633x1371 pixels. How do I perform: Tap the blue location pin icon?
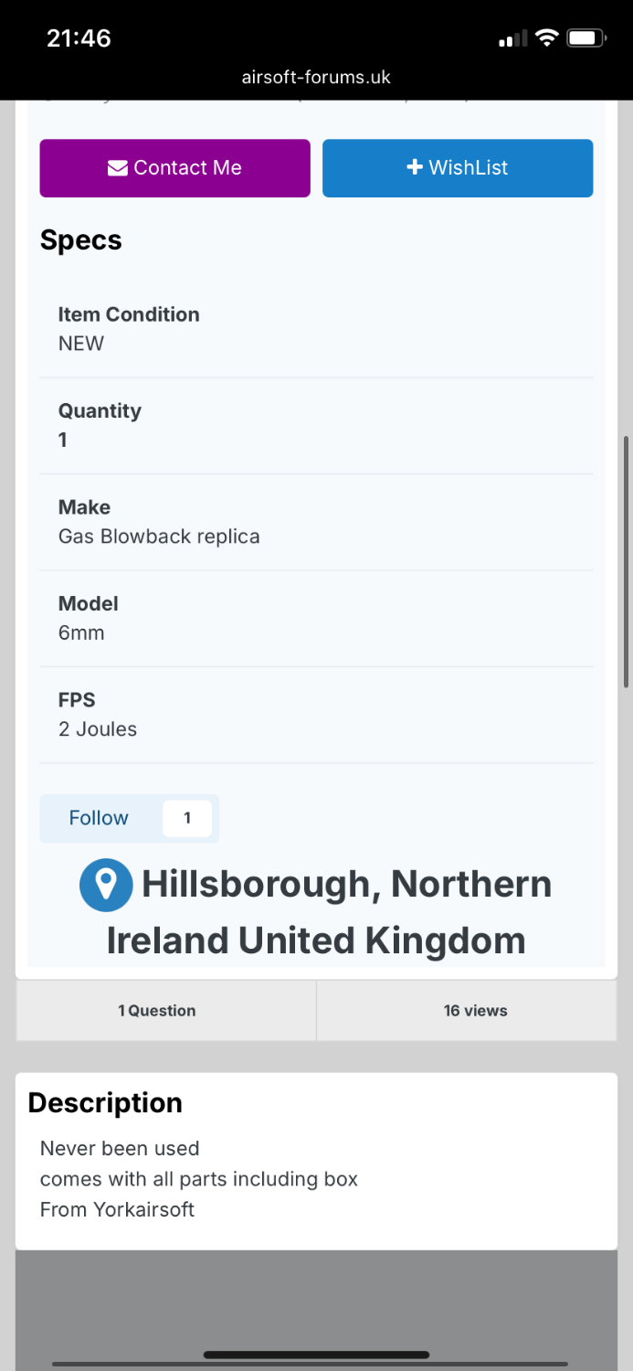coord(106,885)
